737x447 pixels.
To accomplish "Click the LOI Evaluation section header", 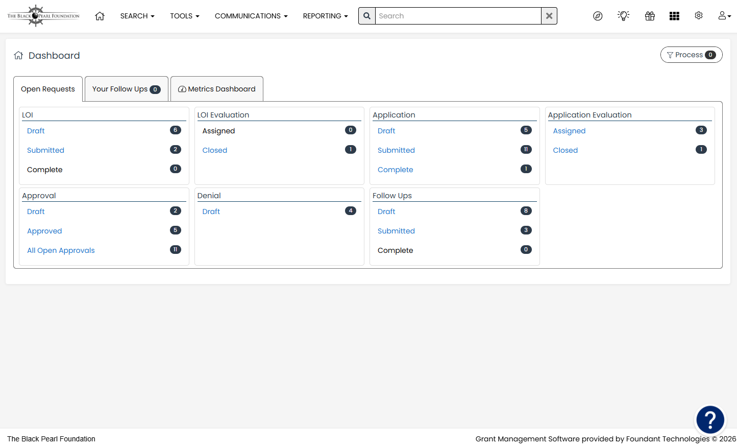I will click(x=223, y=115).
